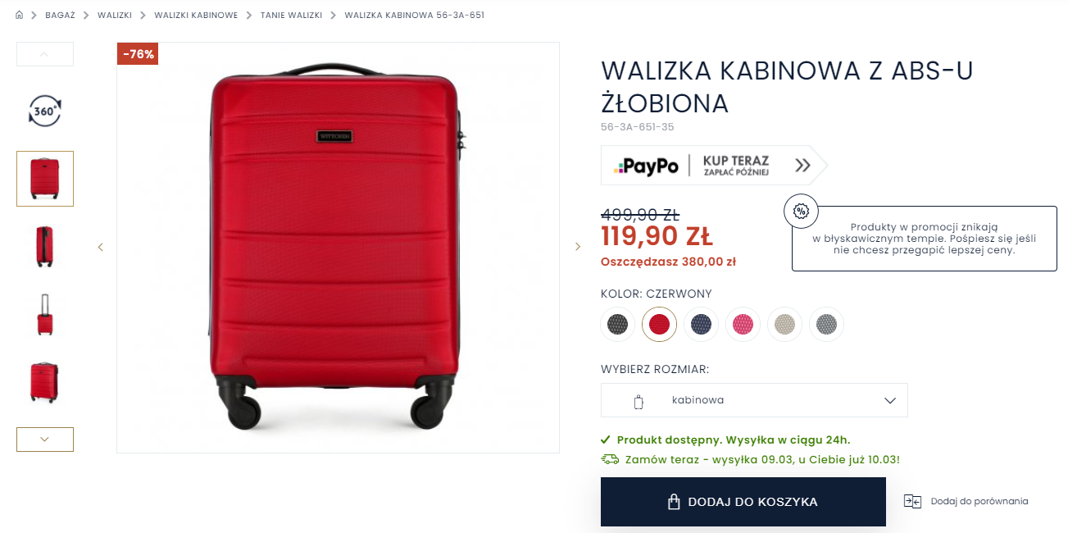
Task: Open the 360° product view
Action: (x=45, y=111)
